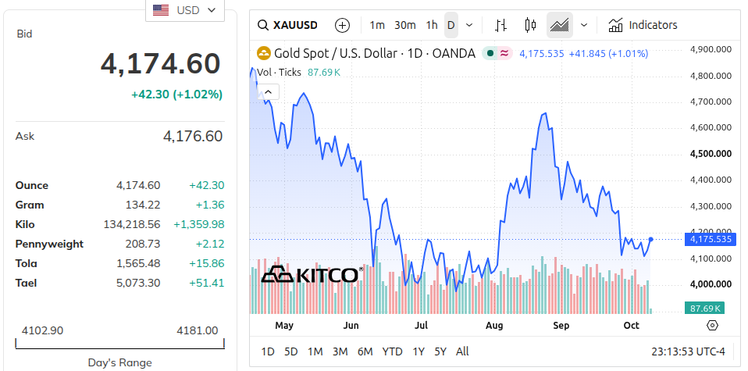Open XAUUSD symbol search
748x371 pixels.
[287, 25]
